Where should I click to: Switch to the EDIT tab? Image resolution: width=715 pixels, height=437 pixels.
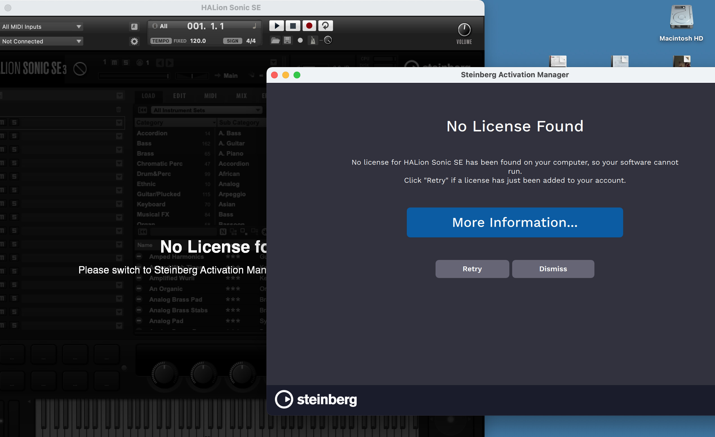[179, 96]
